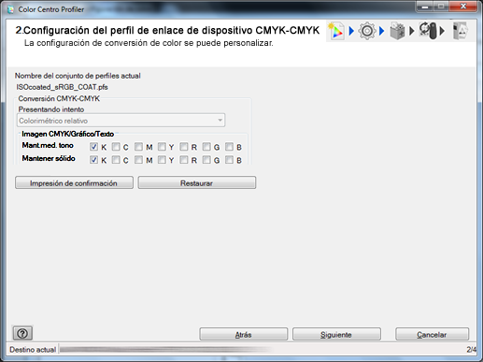Click the help question mark icon

22,333
